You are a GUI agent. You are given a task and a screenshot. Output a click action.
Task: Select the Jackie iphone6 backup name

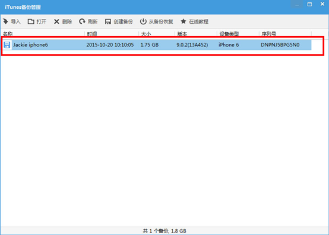click(x=31, y=45)
